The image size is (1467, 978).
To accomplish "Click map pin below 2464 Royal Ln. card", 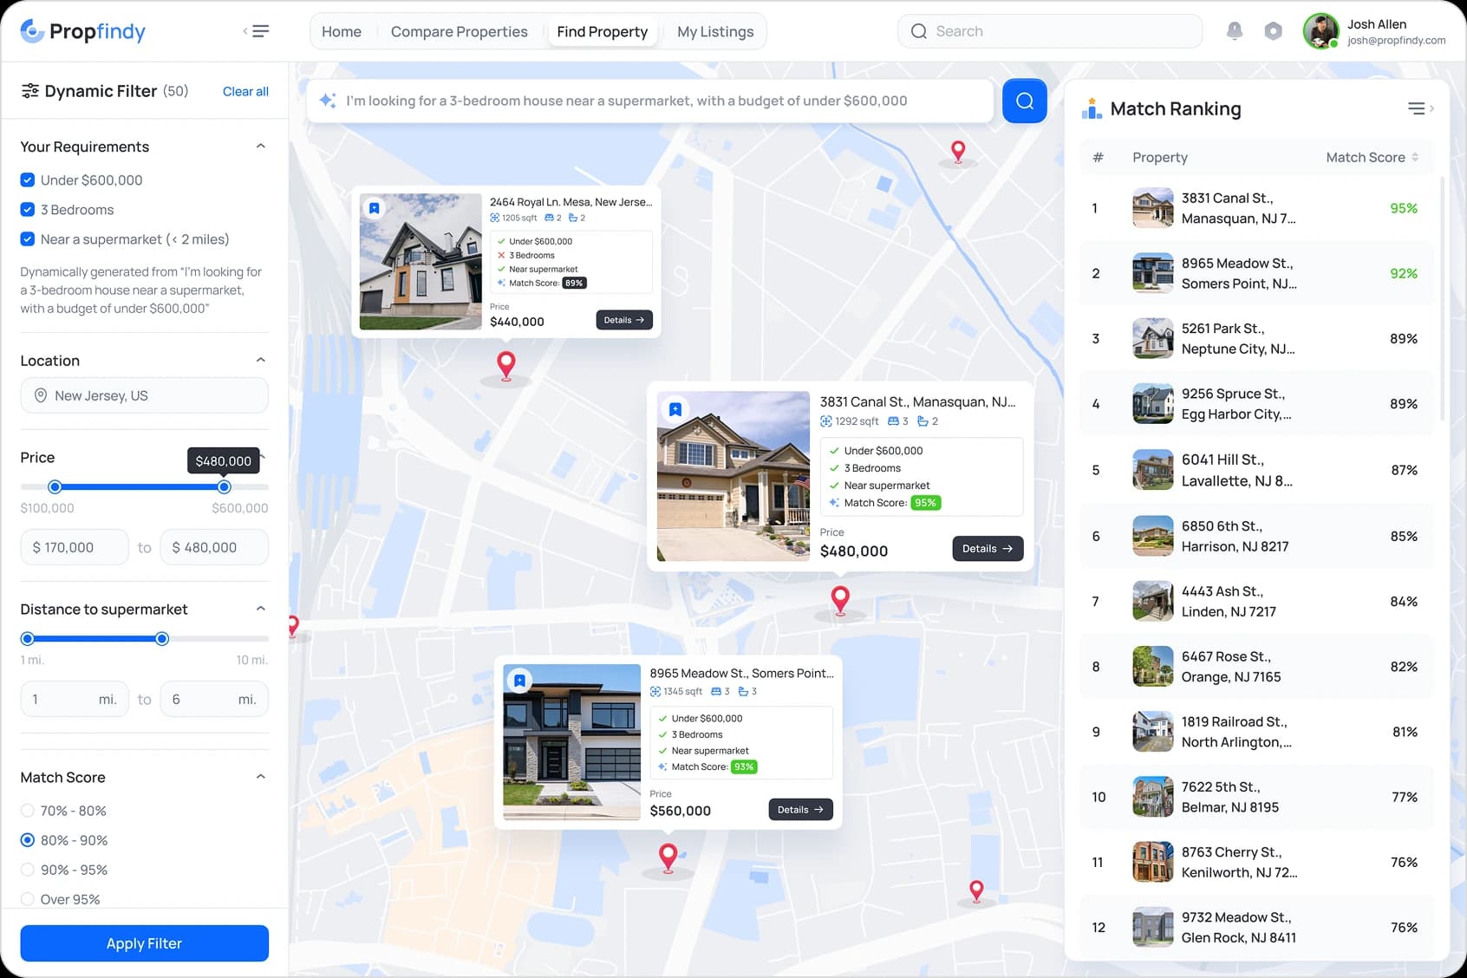I will tap(506, 365).
